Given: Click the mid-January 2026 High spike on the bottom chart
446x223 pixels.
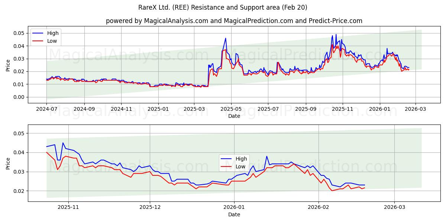Looking at the screenshot, I should pyautogui.click(x=266, y=156).
